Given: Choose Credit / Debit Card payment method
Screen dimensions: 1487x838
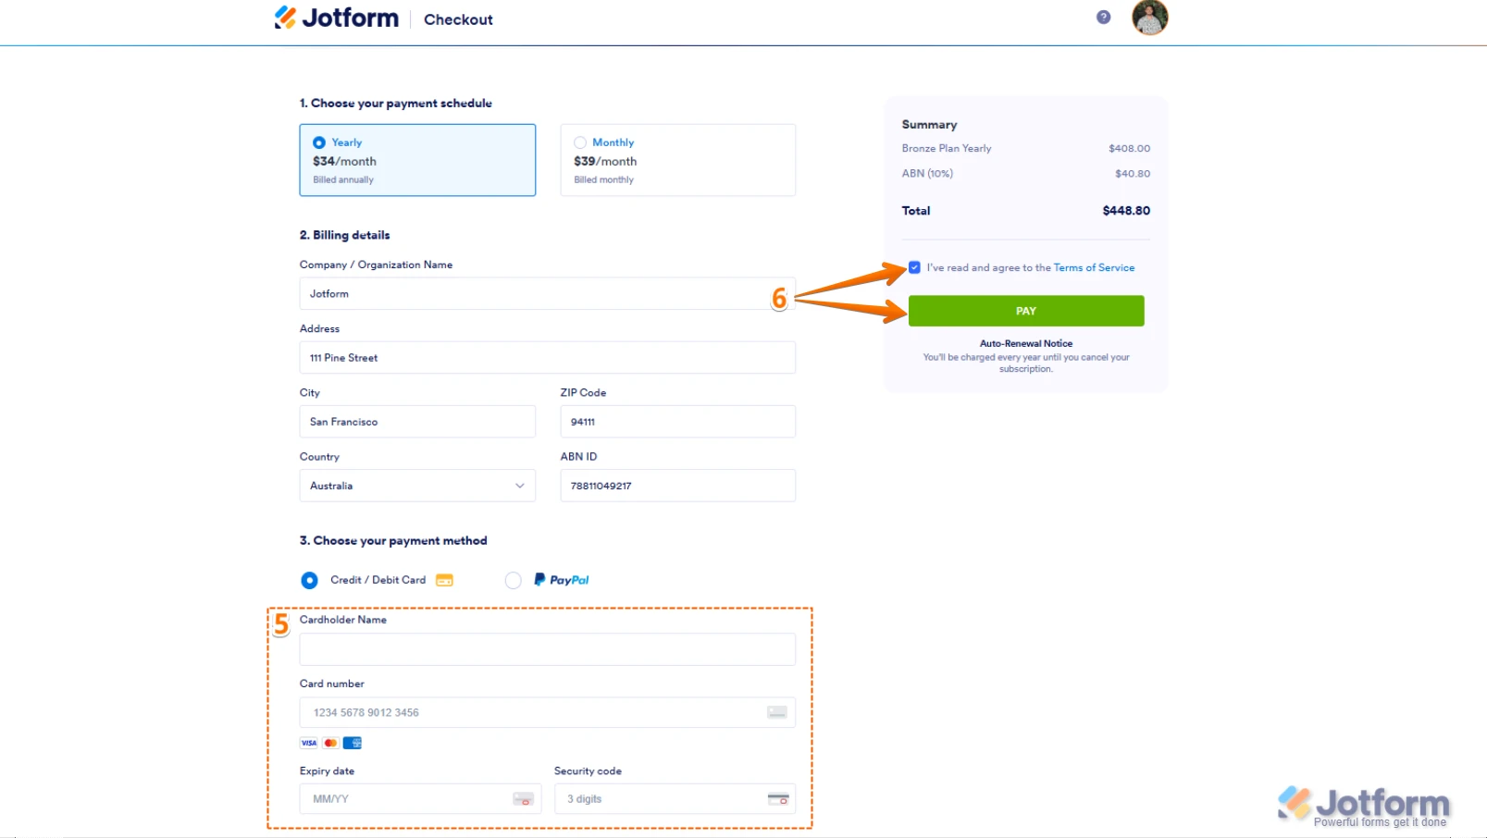Looking at the screenshot, I should click(x=310, y=580).
